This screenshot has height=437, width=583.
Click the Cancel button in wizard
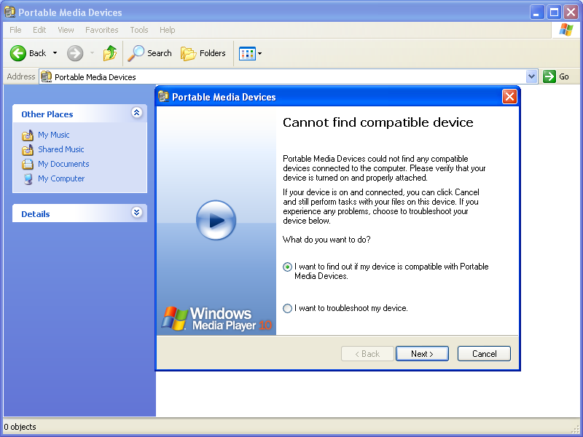tap(484, 354)
